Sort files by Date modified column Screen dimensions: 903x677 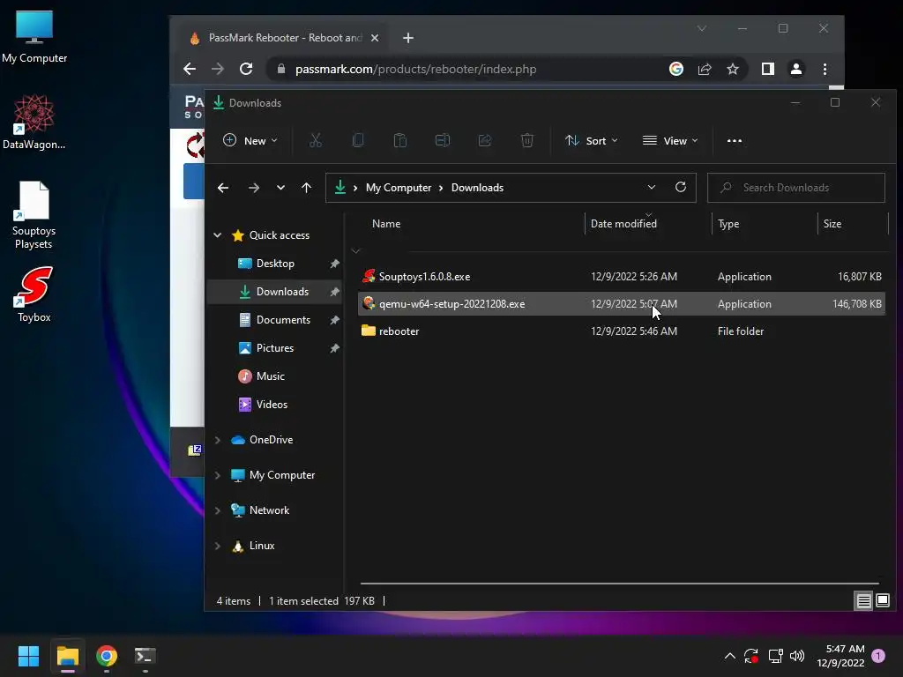pyautogui.click(x=648, y=224)
